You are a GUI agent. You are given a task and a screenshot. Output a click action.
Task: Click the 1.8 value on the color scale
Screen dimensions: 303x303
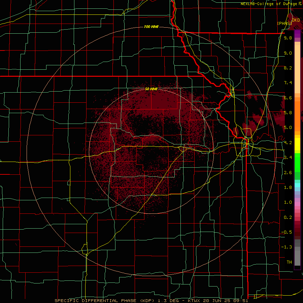288,188
